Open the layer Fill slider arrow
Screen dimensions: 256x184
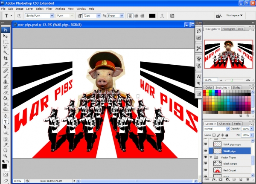(x=252, y=135)
